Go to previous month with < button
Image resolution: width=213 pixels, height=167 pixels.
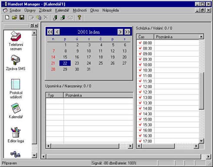pyautogui.click(x=57, y=32)
